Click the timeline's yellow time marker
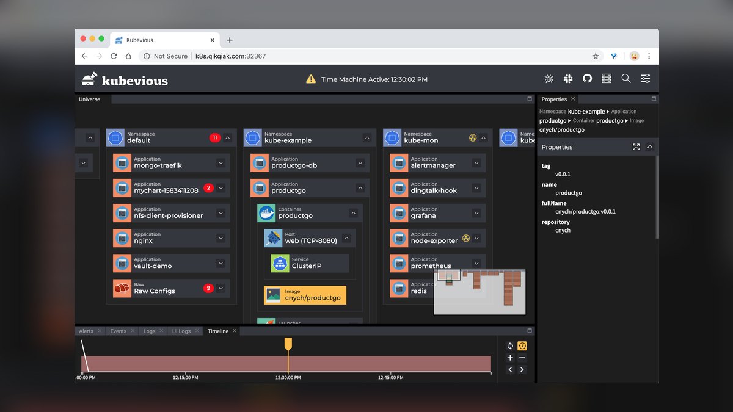The height and width of the screenshot is (412, 733). (x=288, y=344)
